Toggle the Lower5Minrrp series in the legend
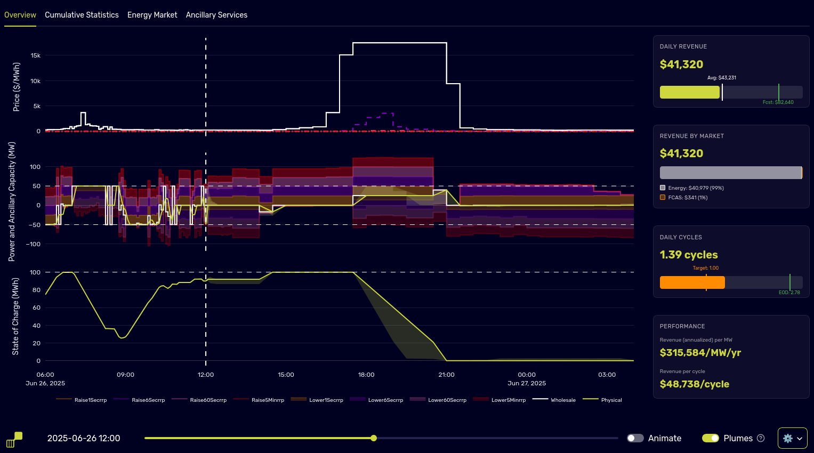Image resolution: width=814 pixels, height=453 pixels. [x=508, y=400]
